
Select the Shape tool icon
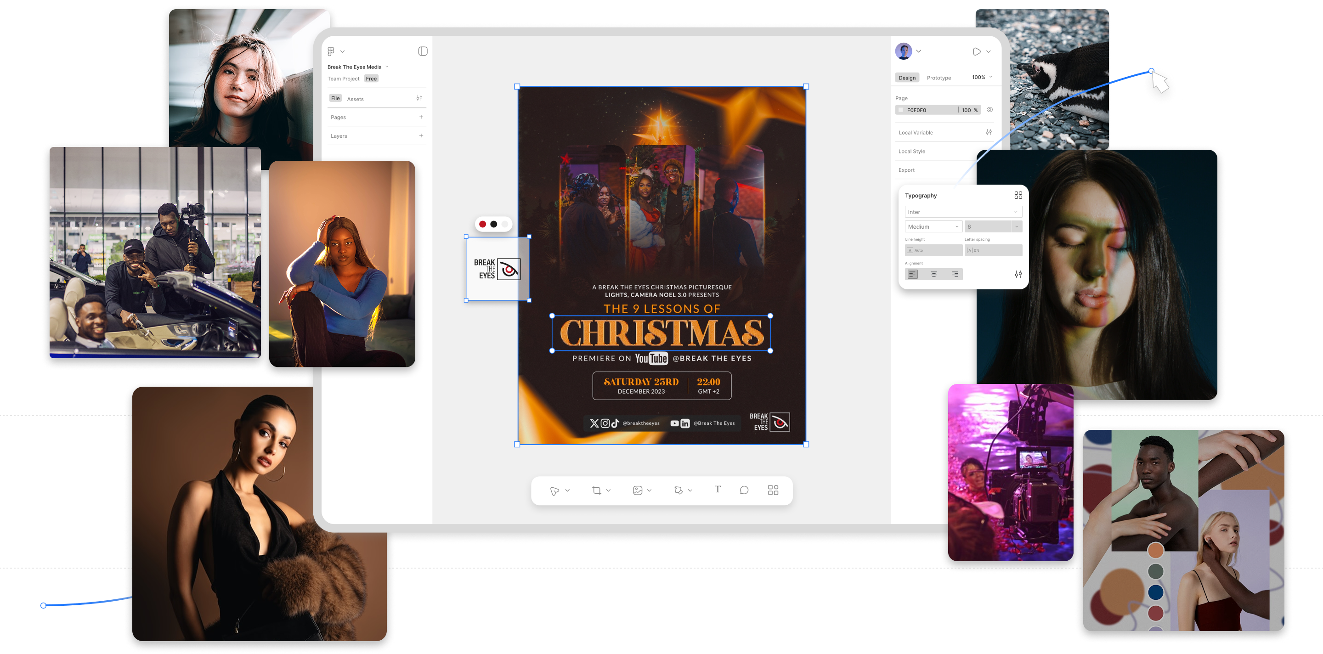pos(678,491)
